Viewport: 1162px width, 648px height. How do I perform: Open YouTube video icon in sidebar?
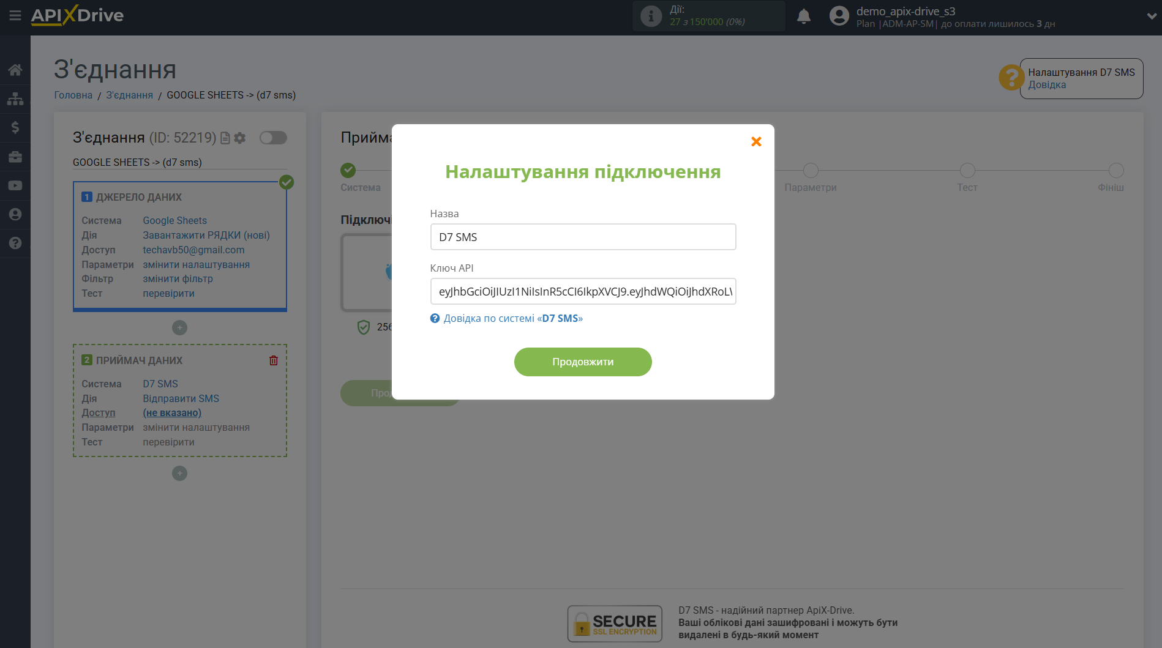point(15,185)
